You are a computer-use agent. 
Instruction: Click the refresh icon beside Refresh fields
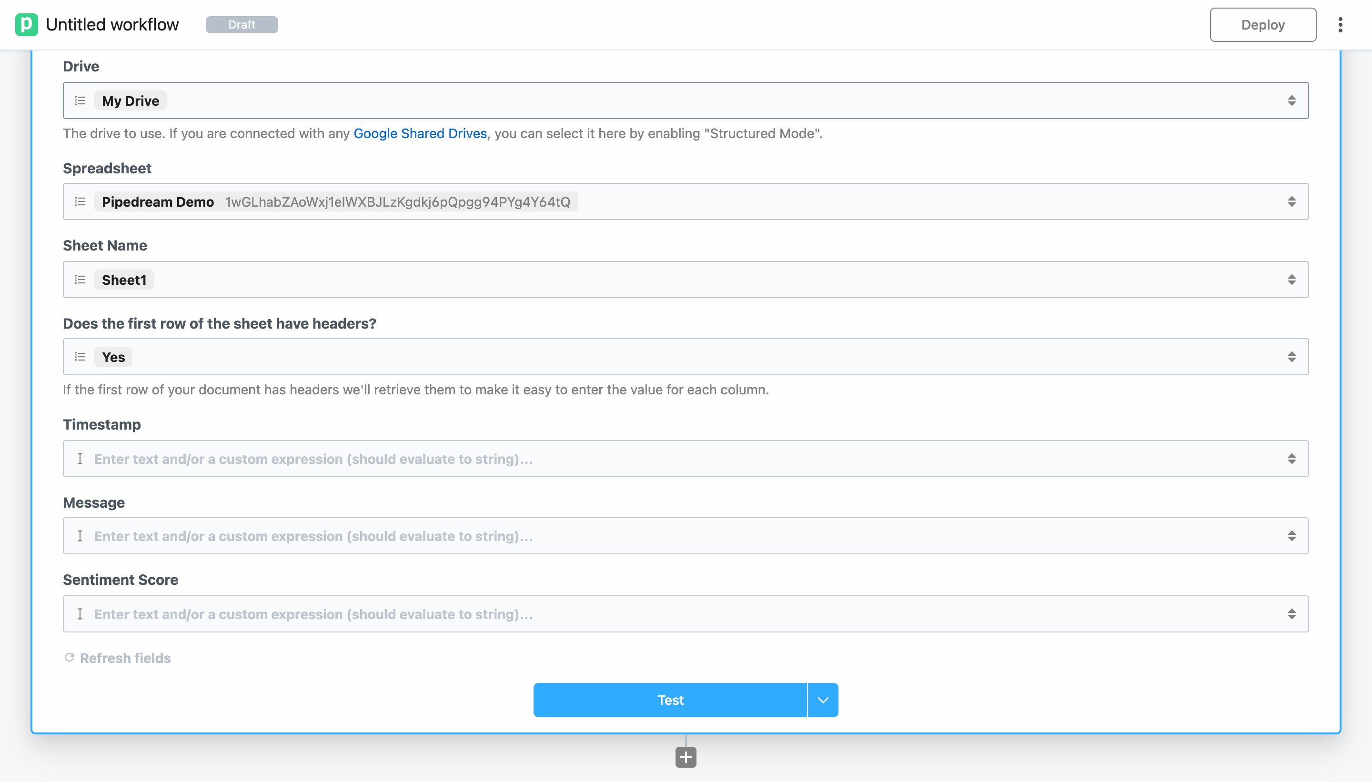[x=69, y=657]
